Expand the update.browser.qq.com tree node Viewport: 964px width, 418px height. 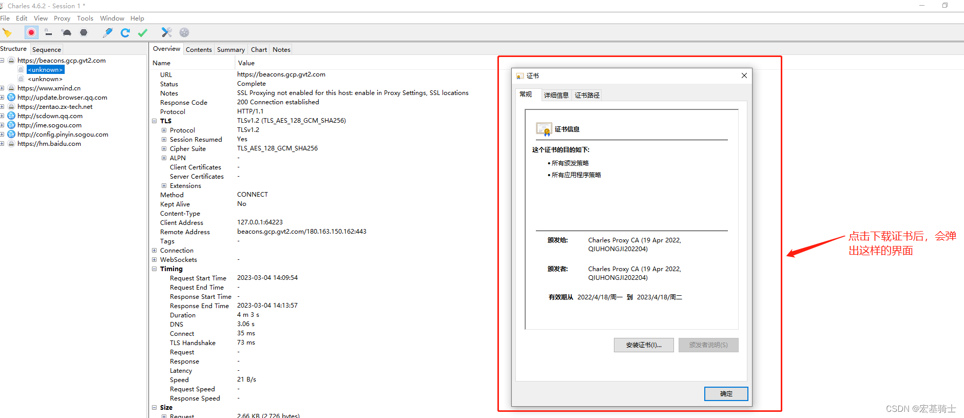pyautogui.click(x=2, y=97)
